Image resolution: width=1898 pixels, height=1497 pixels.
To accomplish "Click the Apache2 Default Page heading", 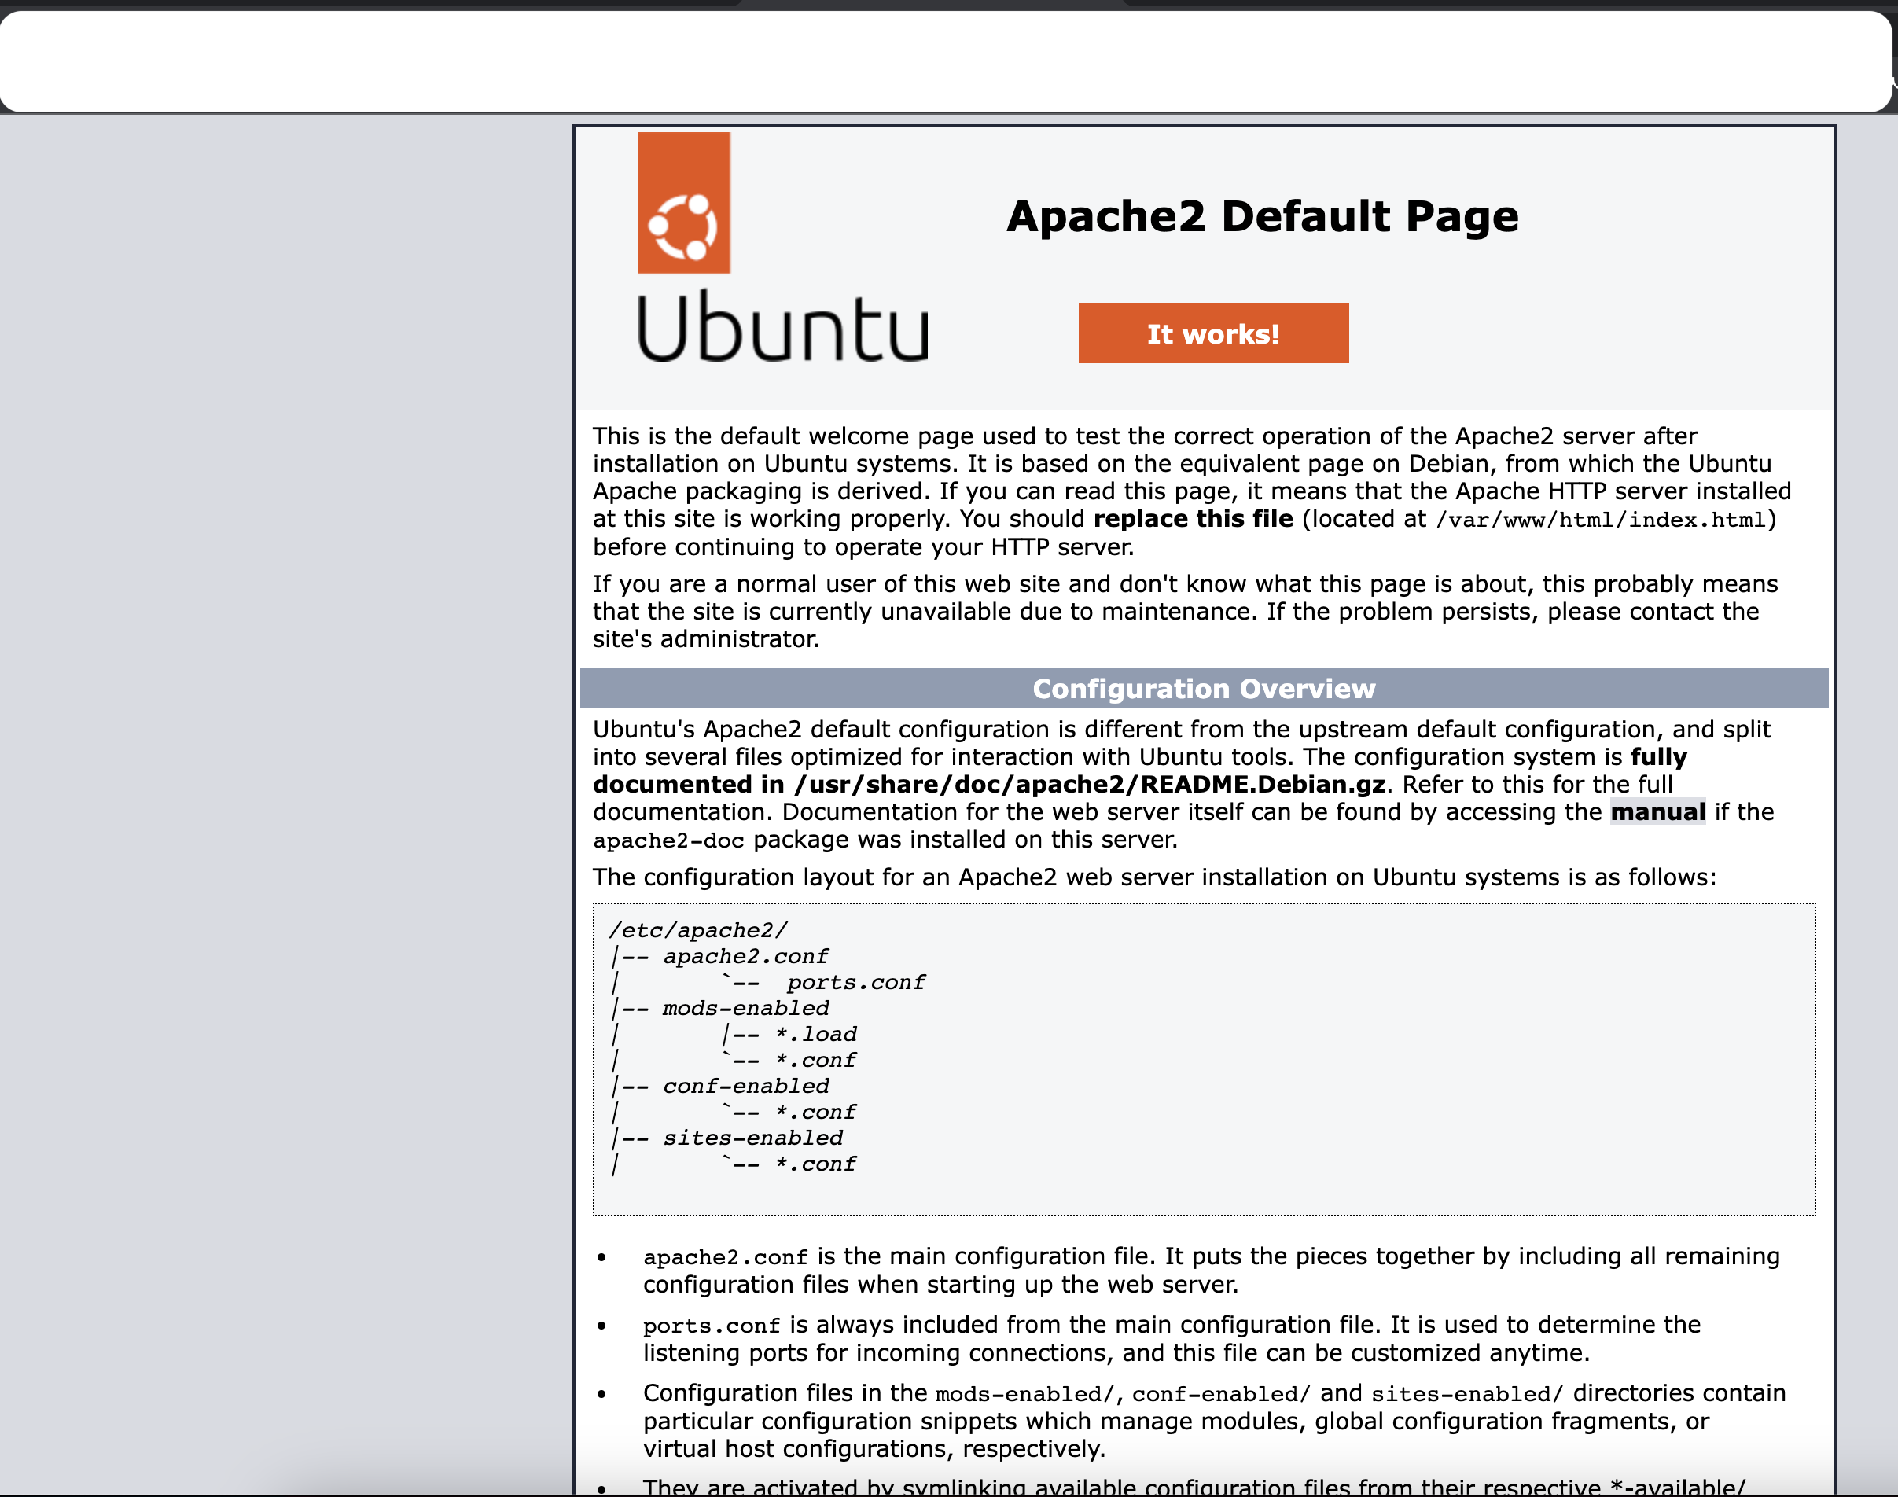I will click(1262, 216).
